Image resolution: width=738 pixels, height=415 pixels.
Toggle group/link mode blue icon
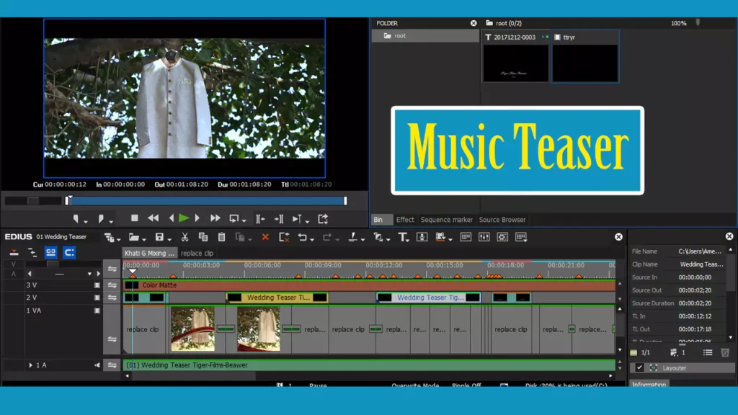pyautogui.click(x=51, y=253)
